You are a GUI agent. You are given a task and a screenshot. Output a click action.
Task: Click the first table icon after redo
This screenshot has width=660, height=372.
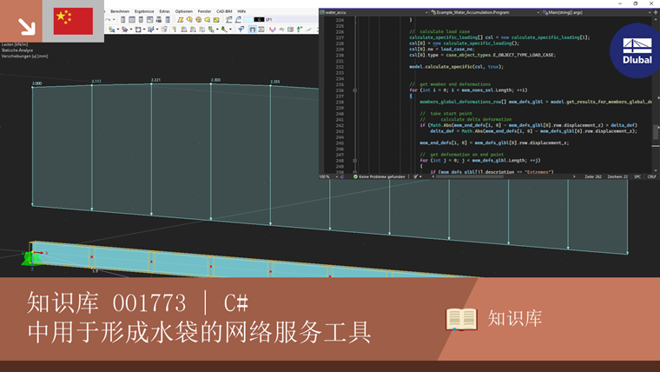123,20
